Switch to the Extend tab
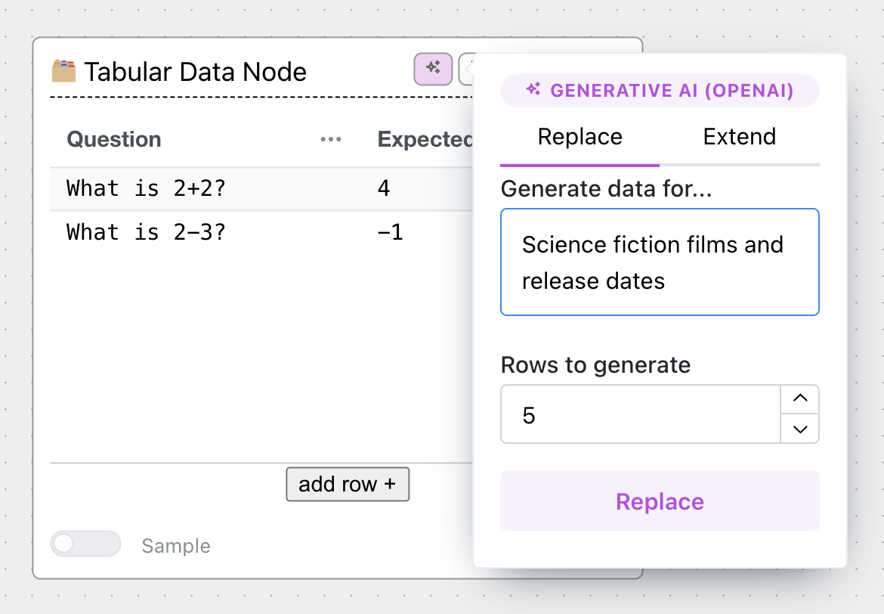 click(x=739, y=137)
